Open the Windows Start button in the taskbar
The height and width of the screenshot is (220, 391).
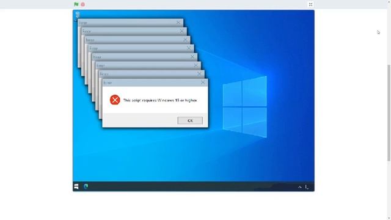tap(76, 186)
